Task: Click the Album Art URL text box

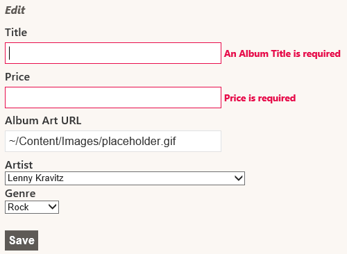Action: (x=113, y=141)
